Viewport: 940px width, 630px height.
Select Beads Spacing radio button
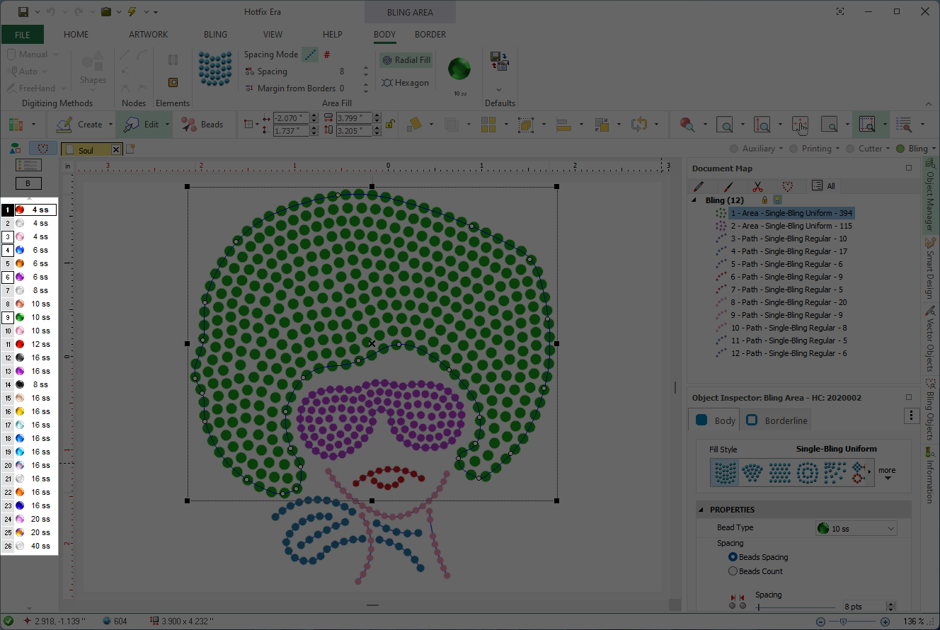733,557
